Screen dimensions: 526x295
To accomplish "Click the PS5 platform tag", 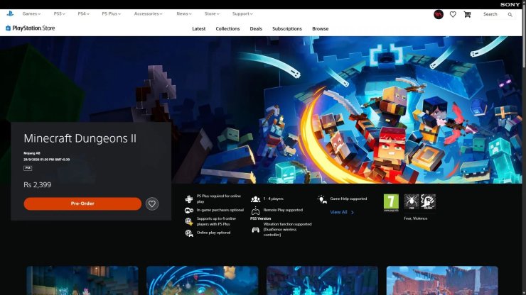I will pos(28,168).
